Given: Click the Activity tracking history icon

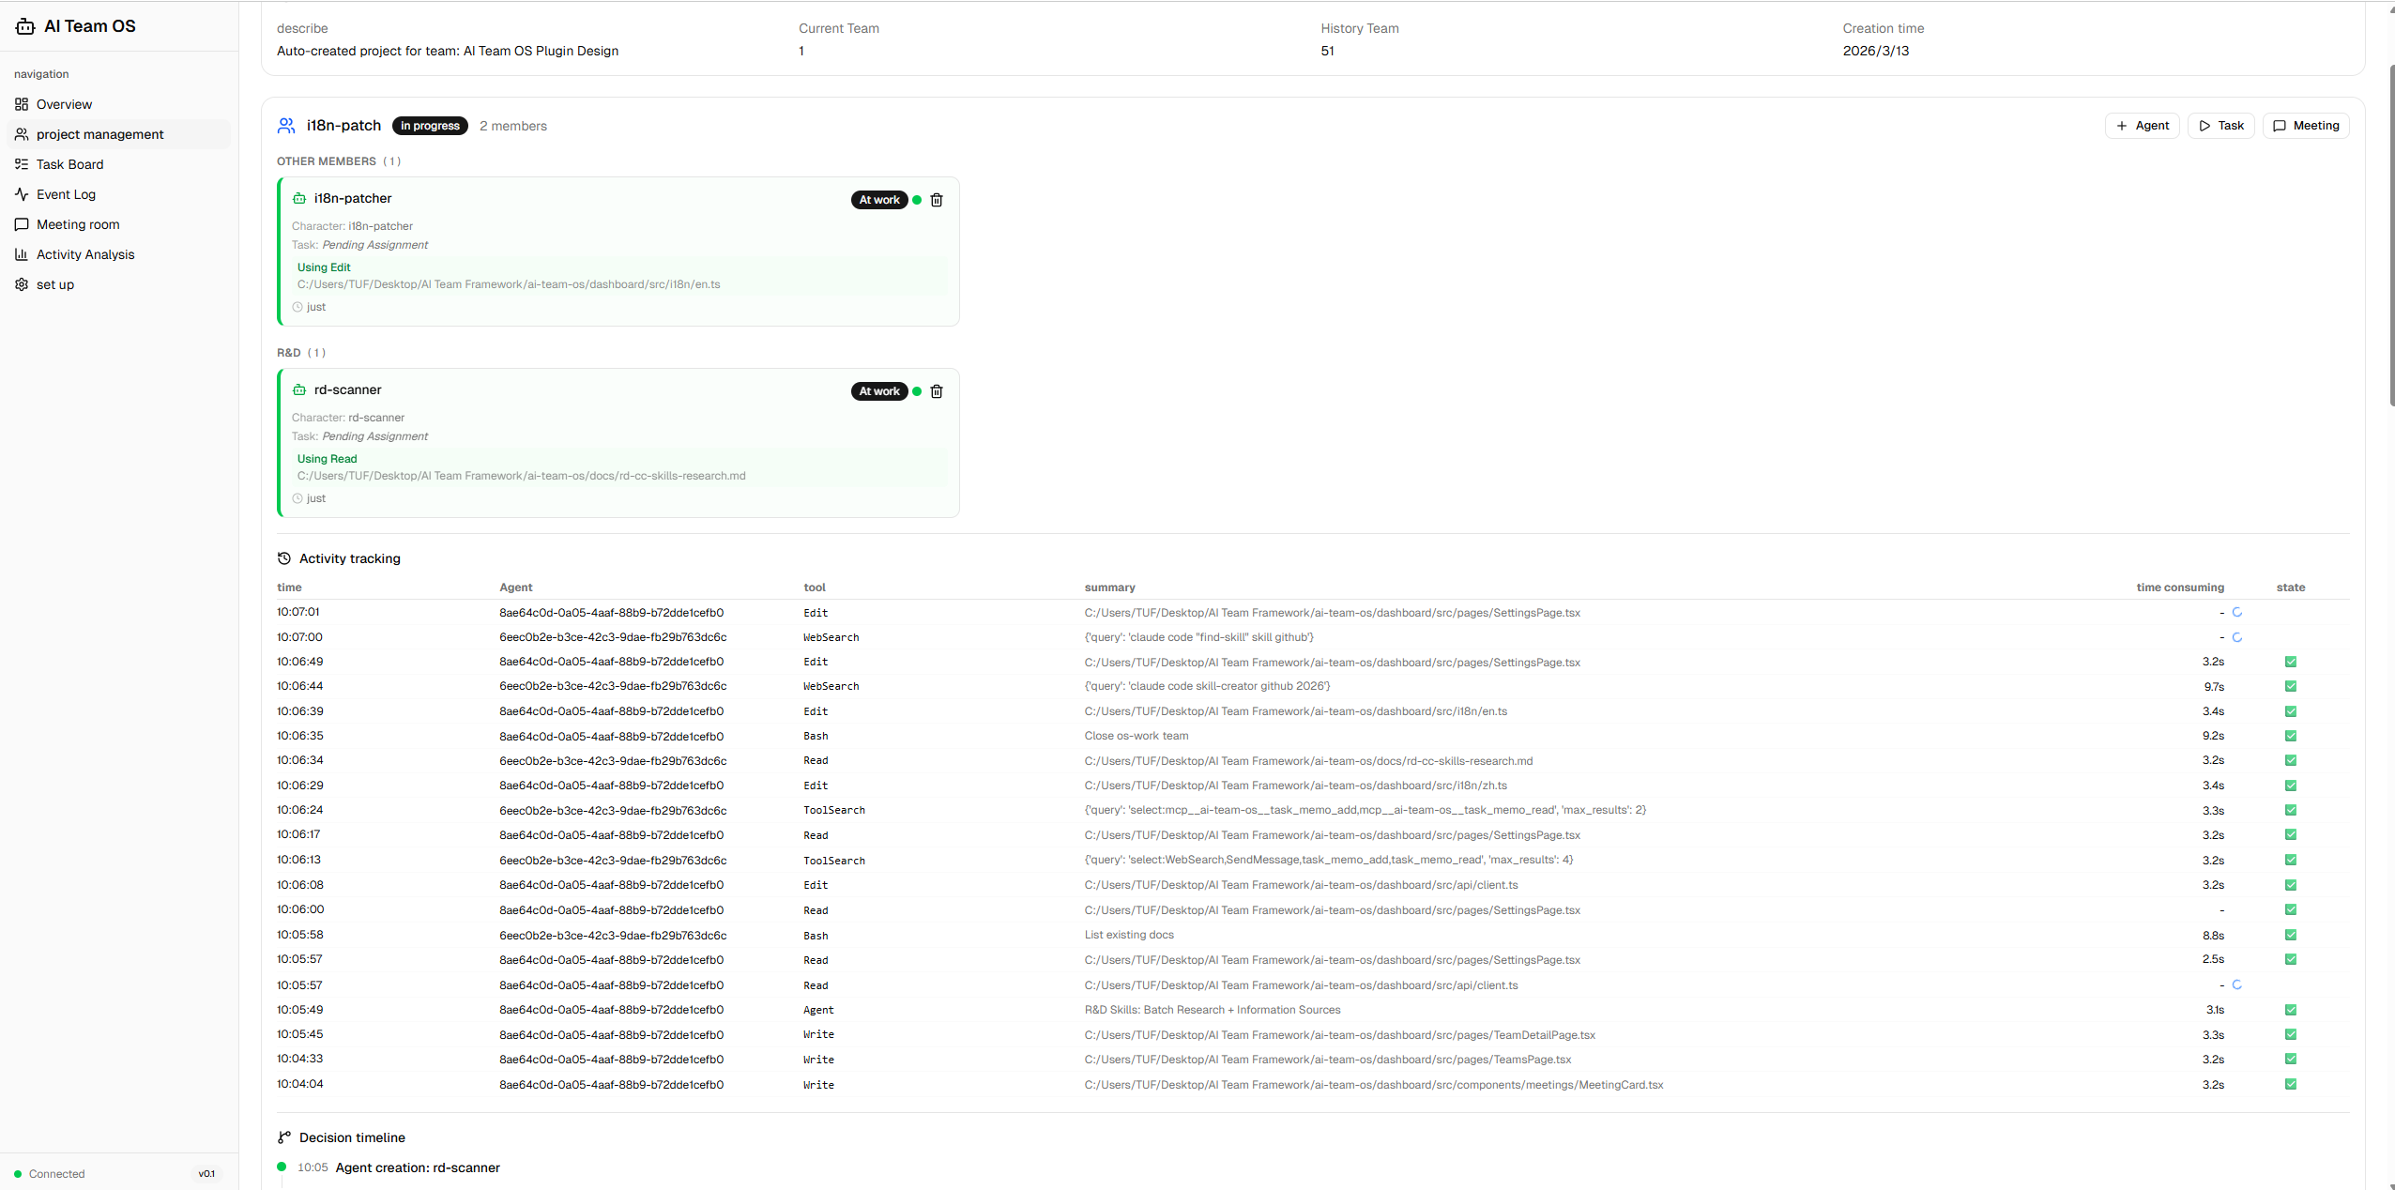Looking at the screenshot, I should pos(284,558).
